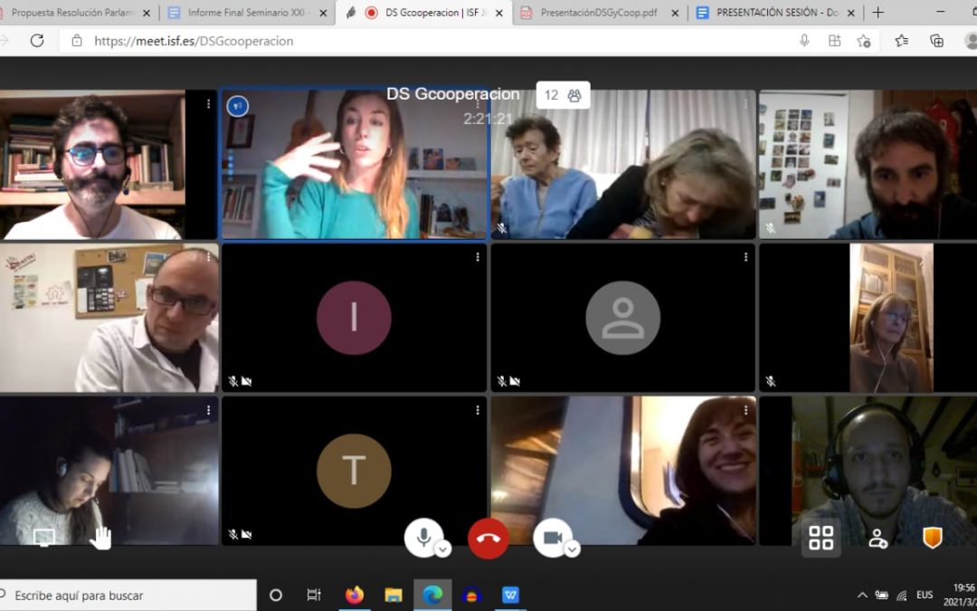Hang up the call with red button
The height and width of the screenshot is (611, 977).
(x=488, y=539)
